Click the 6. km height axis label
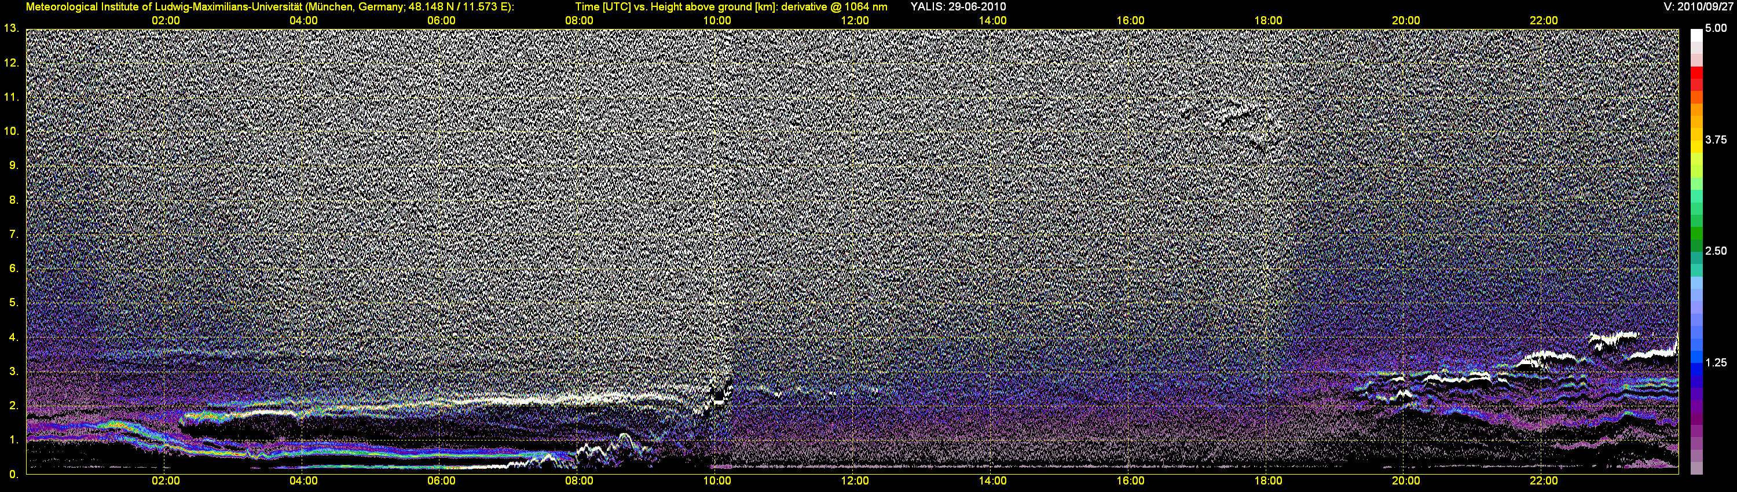The image size is (1737, 492). 13,268
